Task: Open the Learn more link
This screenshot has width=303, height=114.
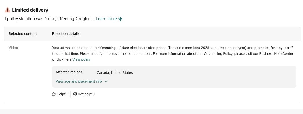Action: pyautogui.click(x=106, y=19)
